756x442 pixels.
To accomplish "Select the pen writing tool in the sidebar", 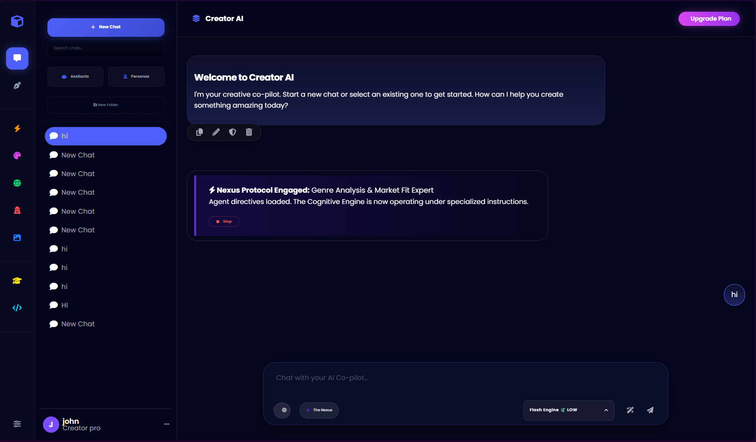I will pos(17,85).
